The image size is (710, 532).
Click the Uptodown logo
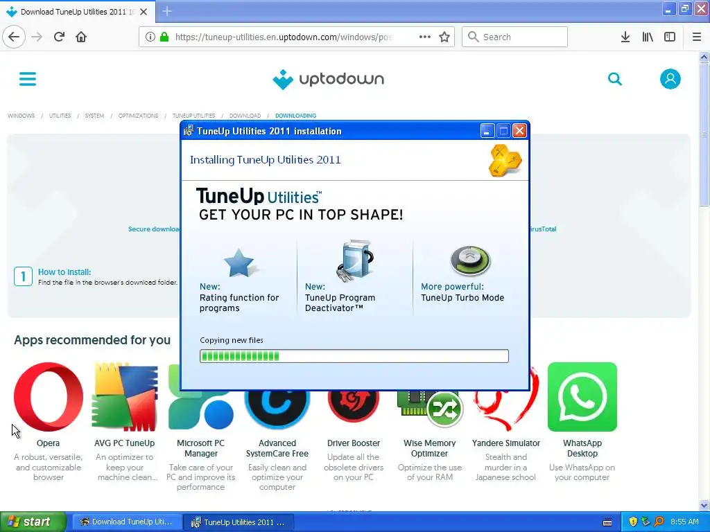pos(328,79)
